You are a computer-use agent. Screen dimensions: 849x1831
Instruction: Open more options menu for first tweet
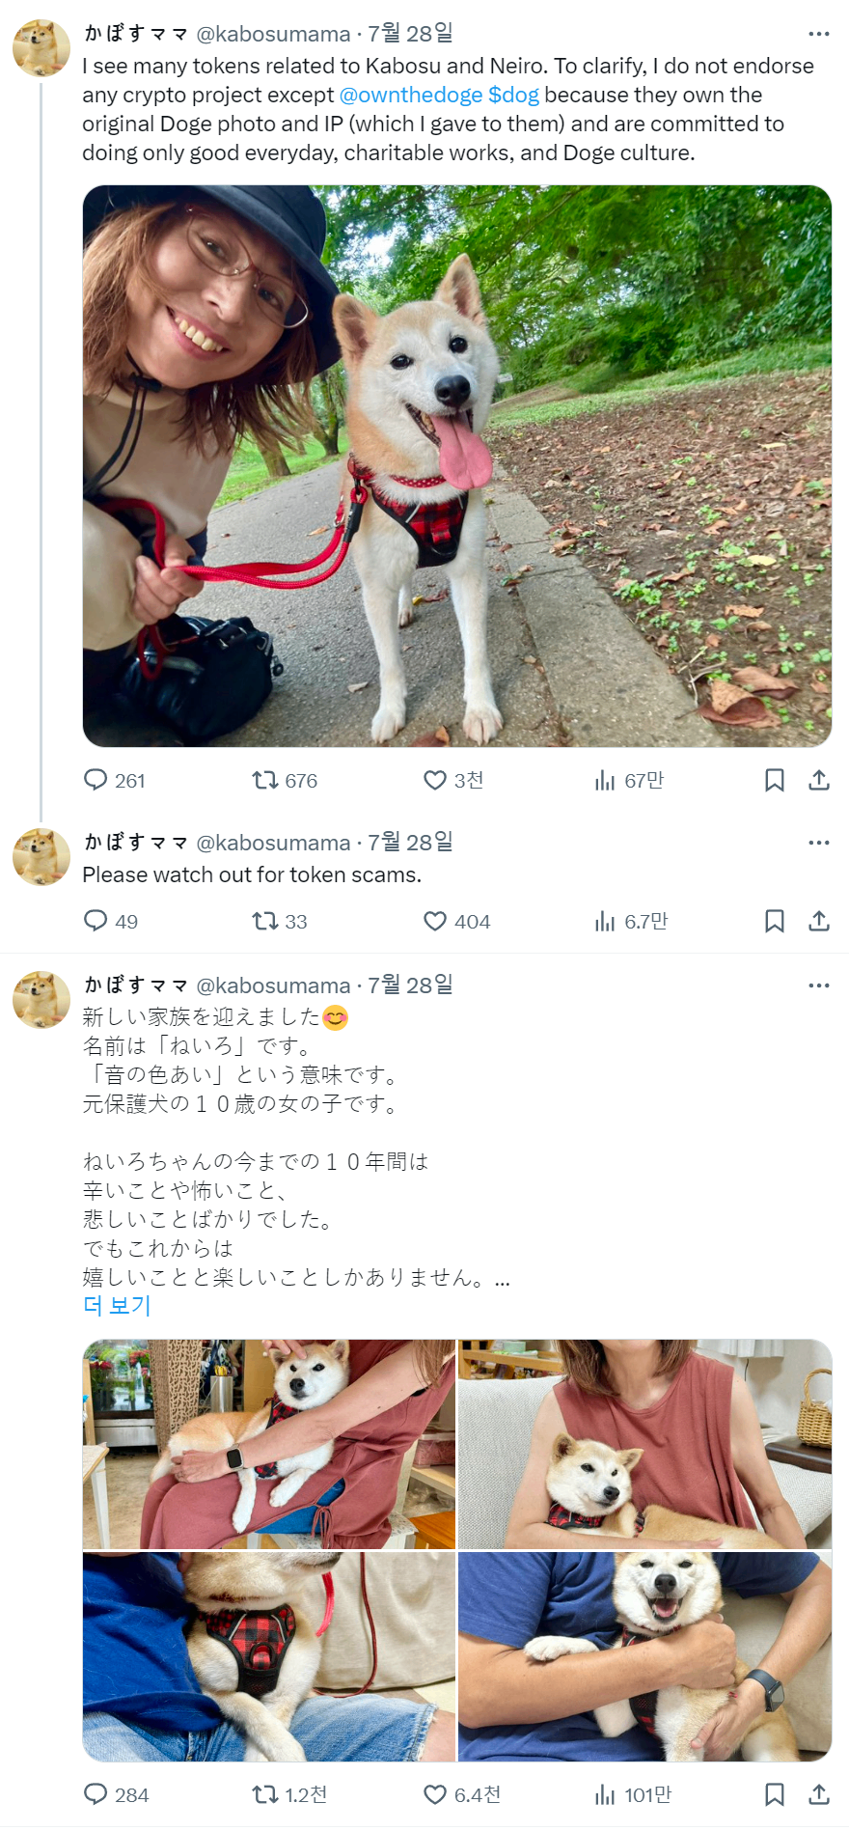pos(819,34)
